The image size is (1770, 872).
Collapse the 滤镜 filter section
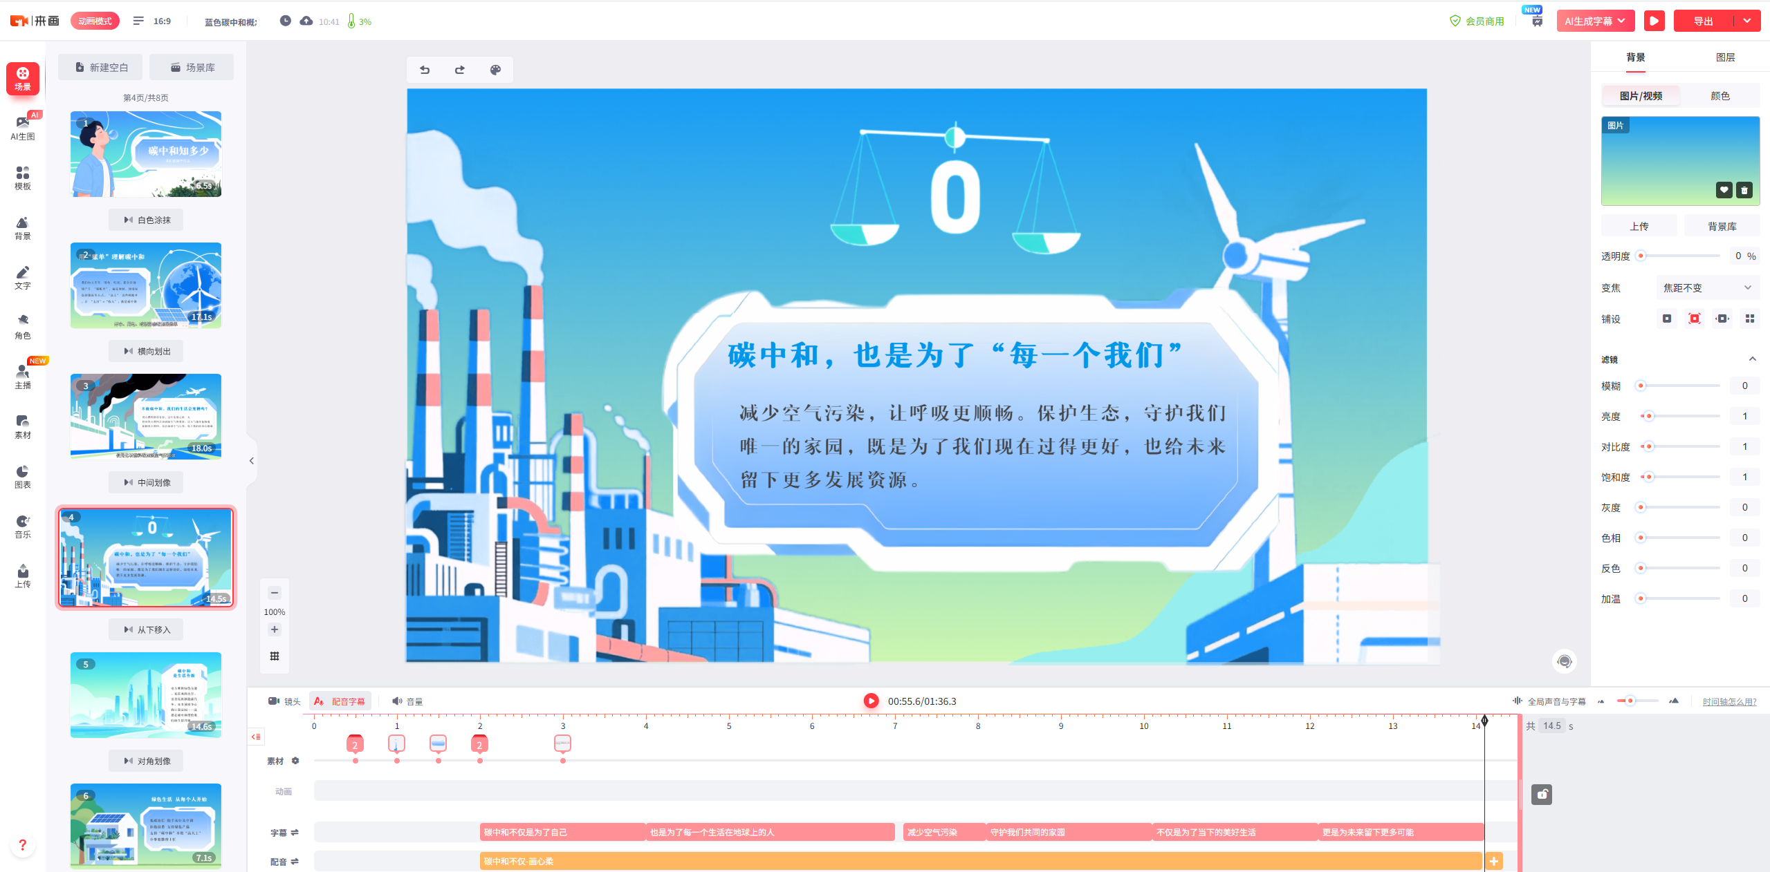pos(1752,359)
